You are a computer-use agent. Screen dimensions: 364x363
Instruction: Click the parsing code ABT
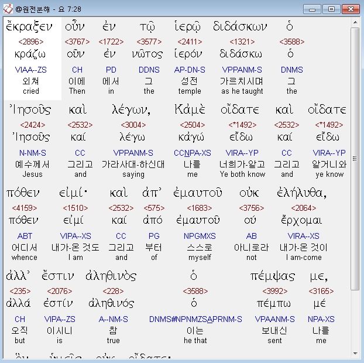pos(25,236)
